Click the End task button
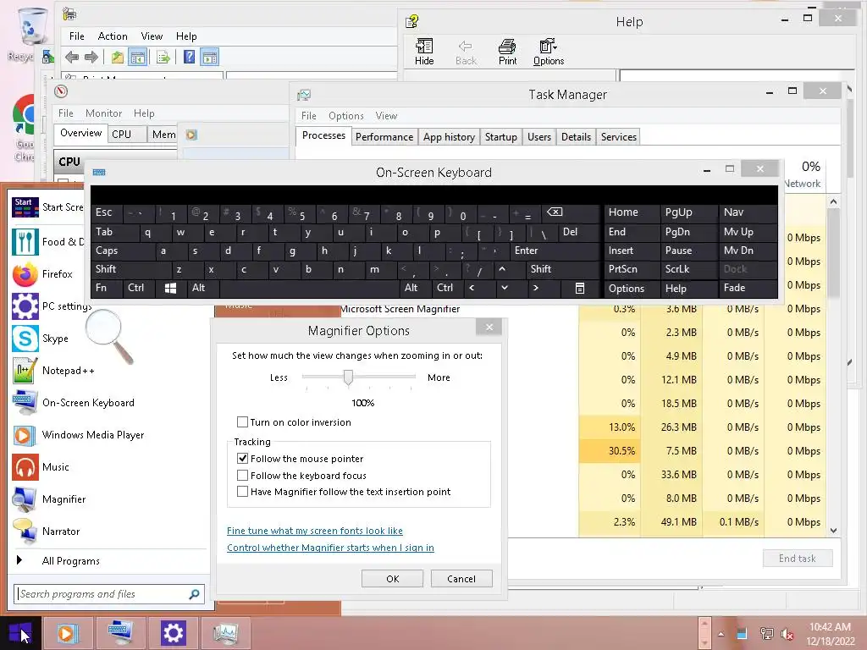This screenshot has width=867, height=650. coord(798,559)
